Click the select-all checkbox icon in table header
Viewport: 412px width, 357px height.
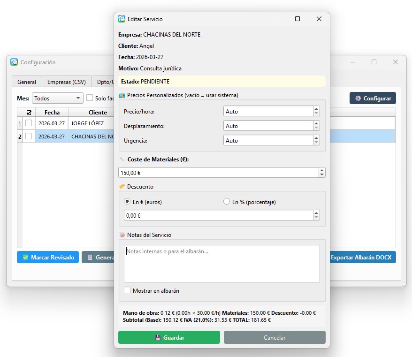[29, 113]
